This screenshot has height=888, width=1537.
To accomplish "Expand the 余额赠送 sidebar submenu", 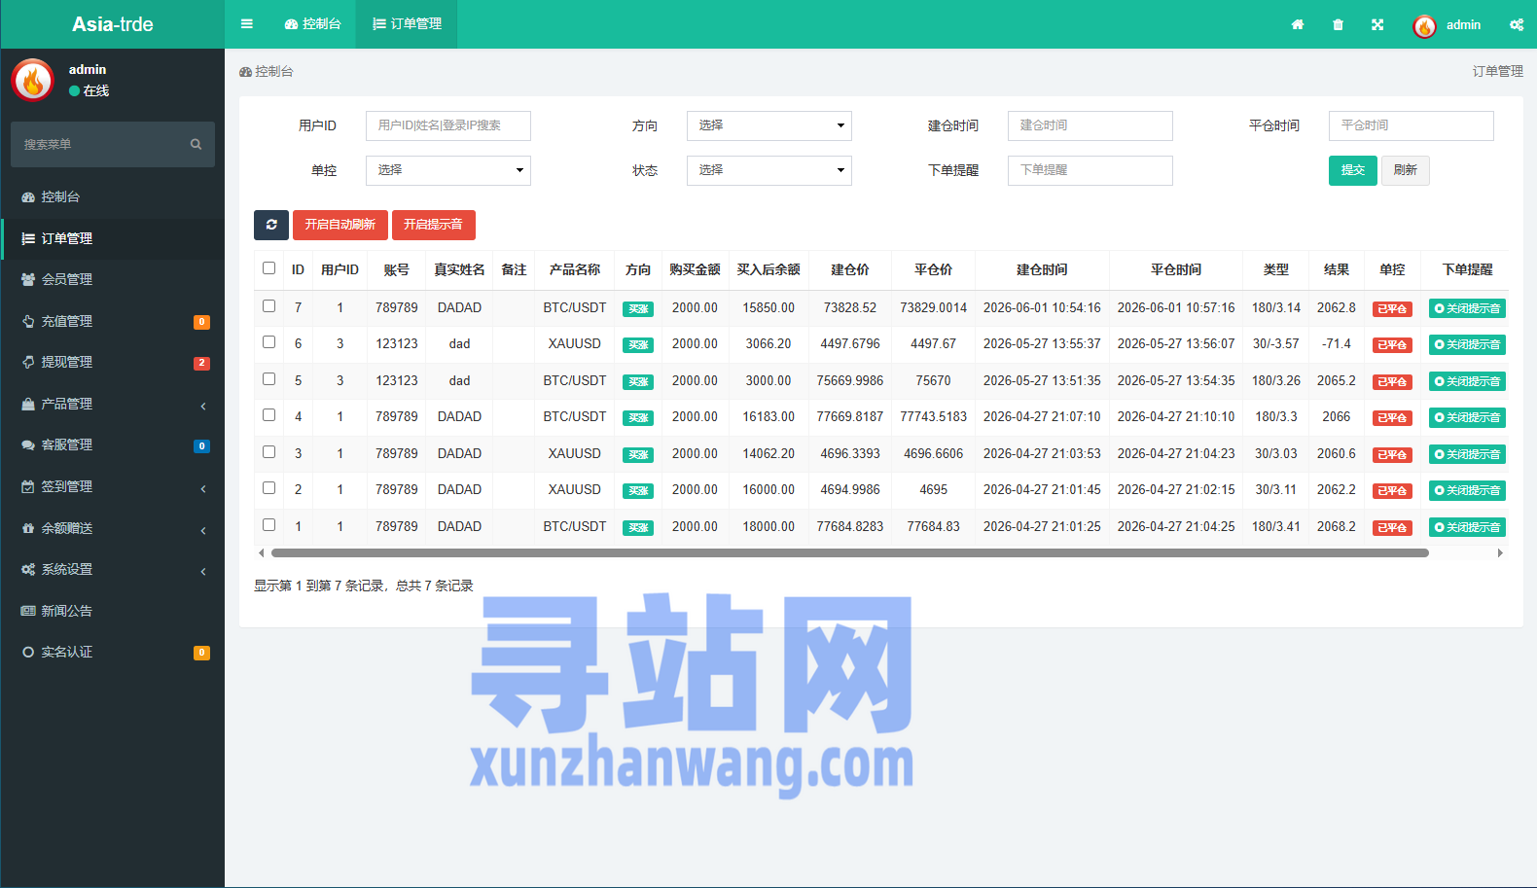I will 113,528.
